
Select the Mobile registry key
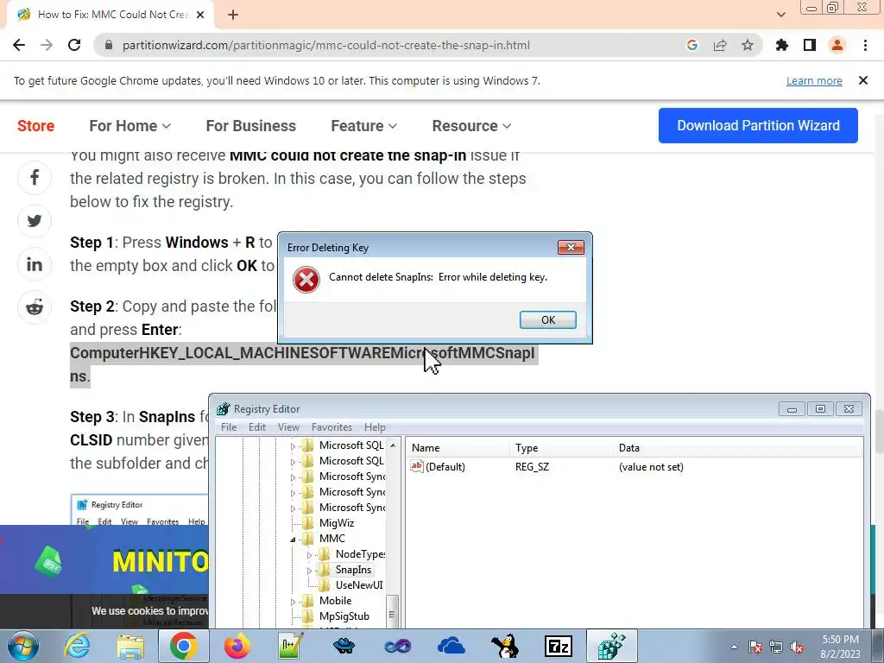(x=335, y=601)
